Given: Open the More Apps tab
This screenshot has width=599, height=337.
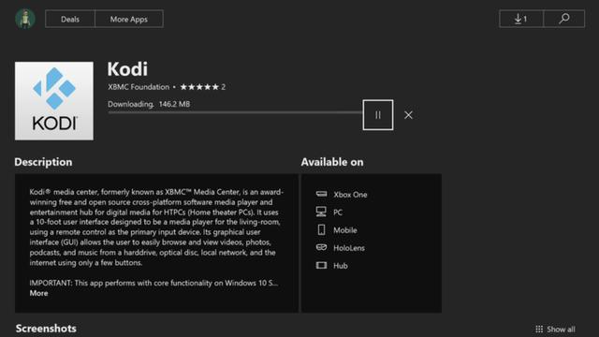Looking at the screenshot, I should [x=129, y=19].
